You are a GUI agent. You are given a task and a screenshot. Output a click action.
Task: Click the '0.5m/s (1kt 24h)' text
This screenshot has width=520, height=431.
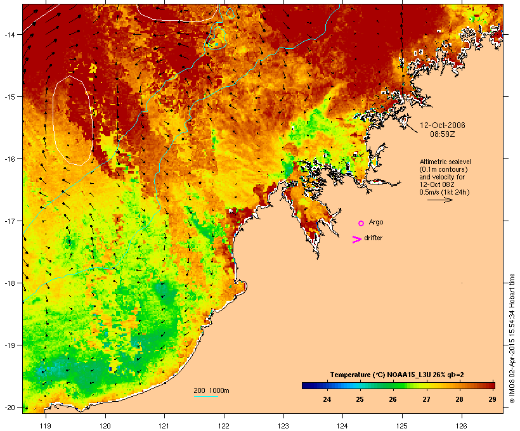(x=445, y=192)
